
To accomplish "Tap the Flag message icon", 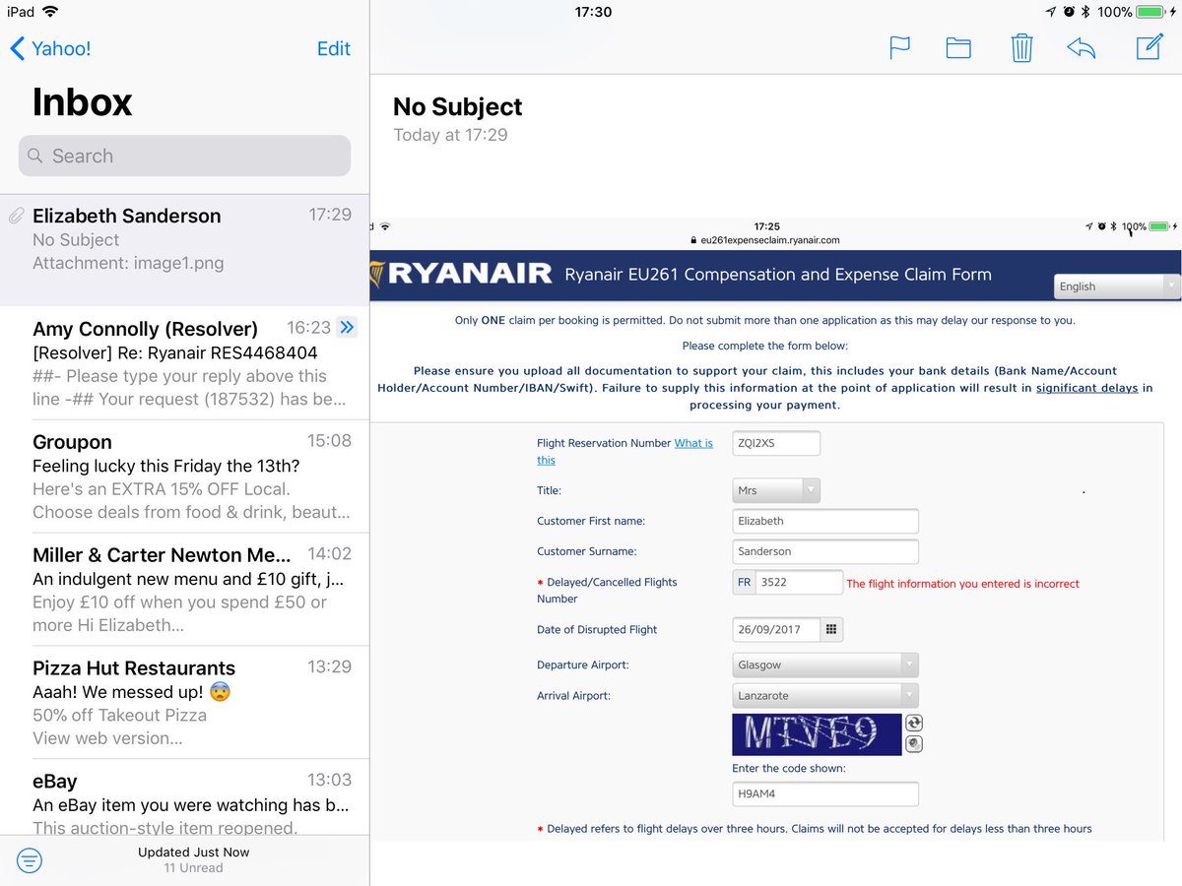I will click(x=899, y=47).
